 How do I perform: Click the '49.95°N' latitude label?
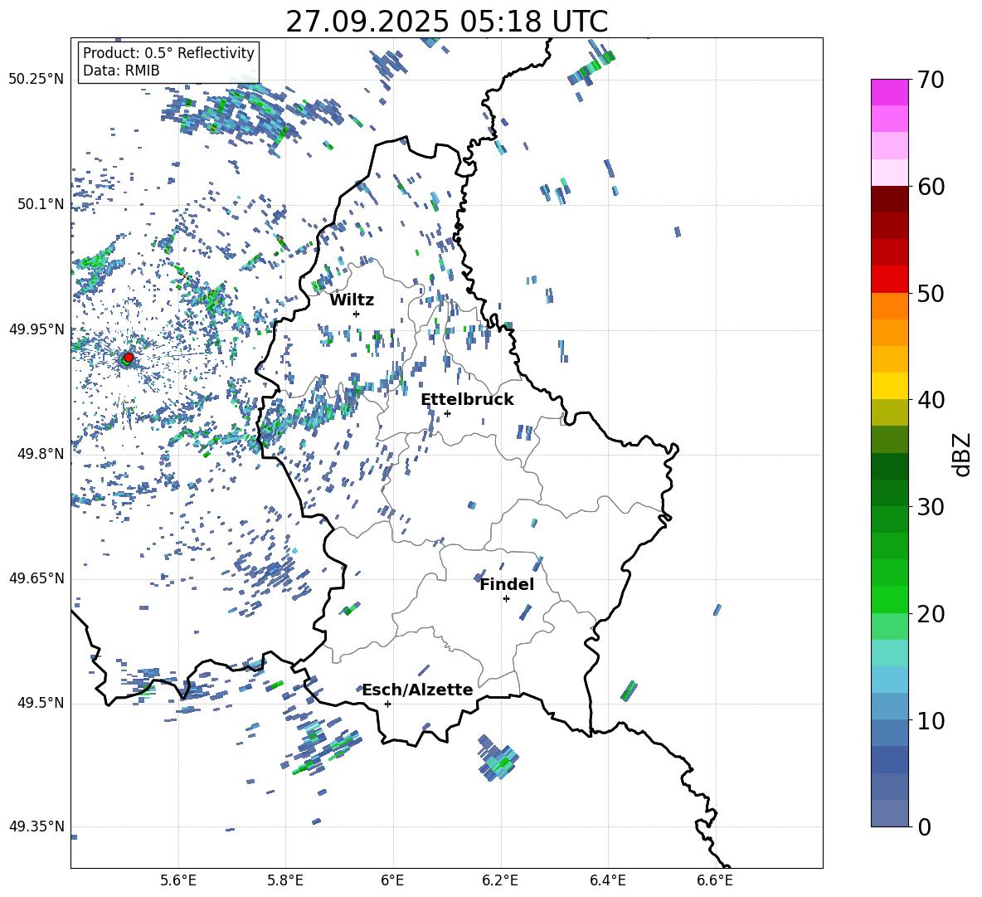36,329
